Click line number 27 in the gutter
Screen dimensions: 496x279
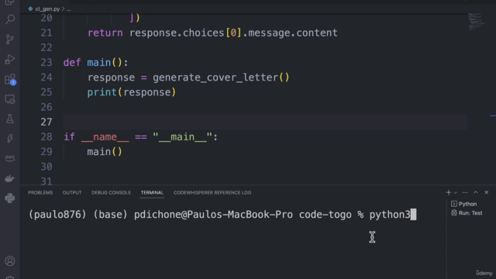[46, 122]
